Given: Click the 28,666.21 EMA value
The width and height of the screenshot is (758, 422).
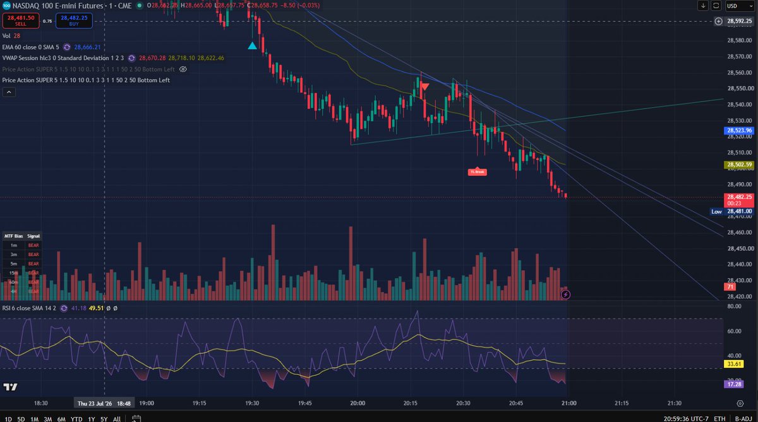Looking at the screenshot, I should [87, 47].
